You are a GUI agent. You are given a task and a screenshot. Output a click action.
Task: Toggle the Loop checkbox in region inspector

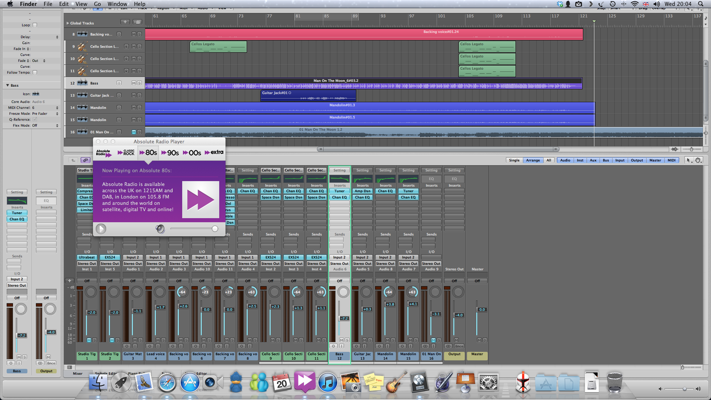[x=35, y=25]
